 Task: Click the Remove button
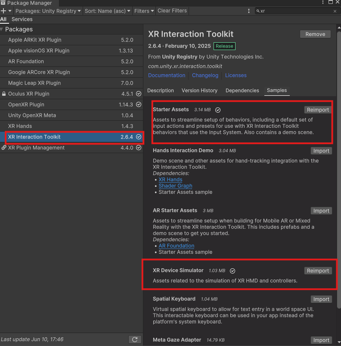315,34
